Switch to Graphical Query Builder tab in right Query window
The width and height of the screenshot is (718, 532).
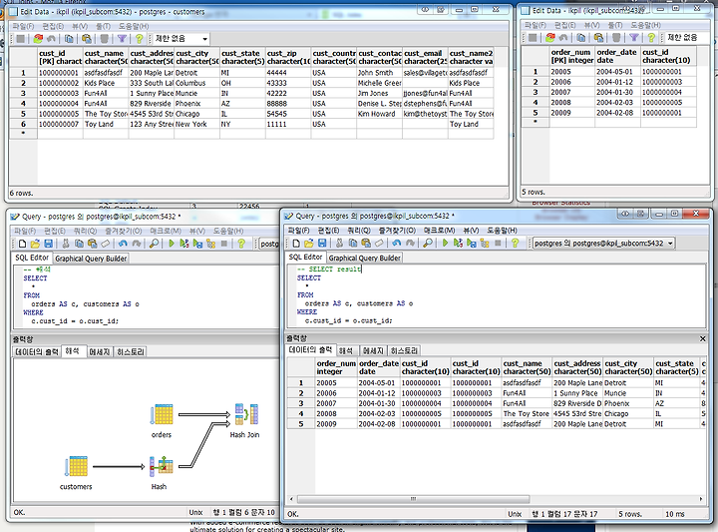click(365, 258)
